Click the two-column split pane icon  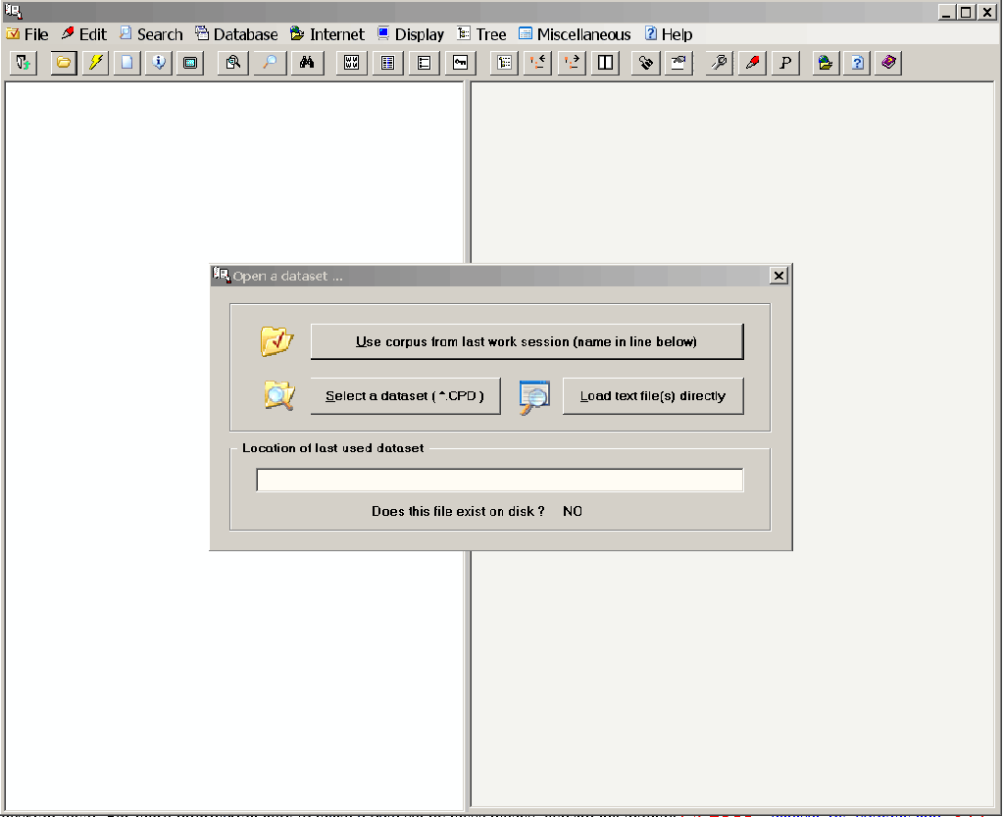606,63
